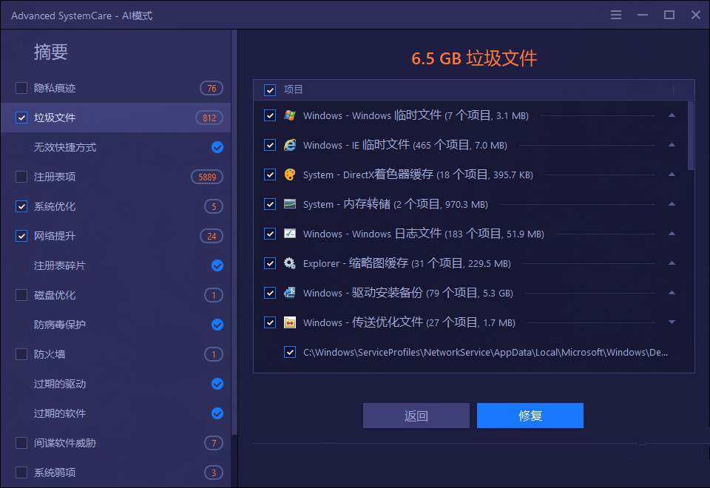Enable the 隐私痕迹 checkbox
The width and height of the screenshot is (710, 488).
click(x=21, y=88)
